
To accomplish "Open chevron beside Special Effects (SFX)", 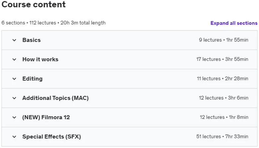I will point(14,137).
